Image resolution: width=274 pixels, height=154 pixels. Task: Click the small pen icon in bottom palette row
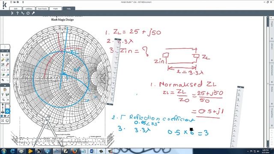click(x=8, y=116)
